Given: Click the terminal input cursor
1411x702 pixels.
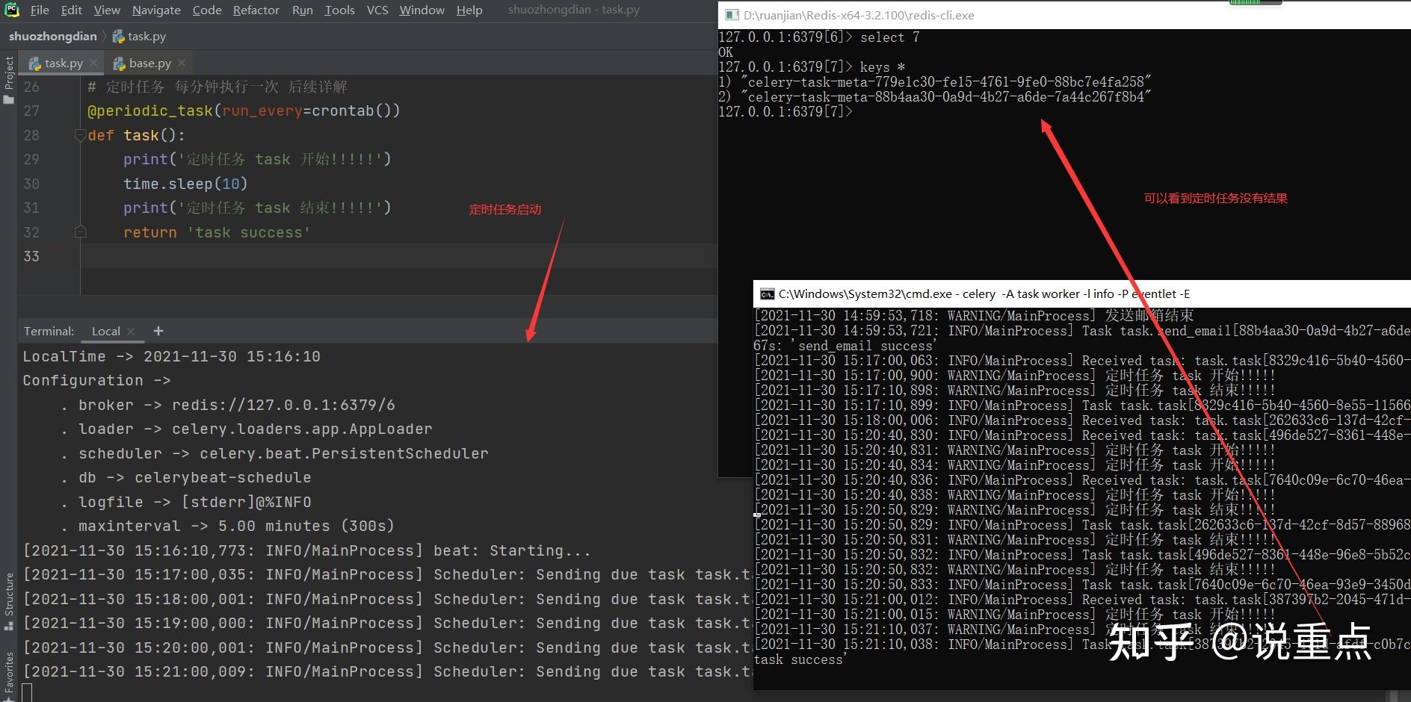Looking at the screenshot, I should pyautogui.click(x=28, y=692).
